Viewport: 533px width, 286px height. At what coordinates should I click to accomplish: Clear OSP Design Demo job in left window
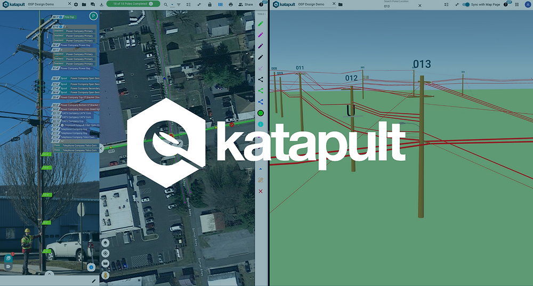point(69,4)
